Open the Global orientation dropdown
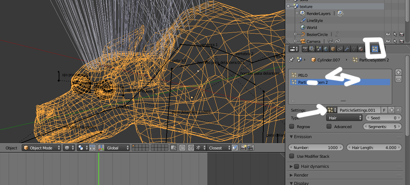410x185 pixels. point(117,148)
